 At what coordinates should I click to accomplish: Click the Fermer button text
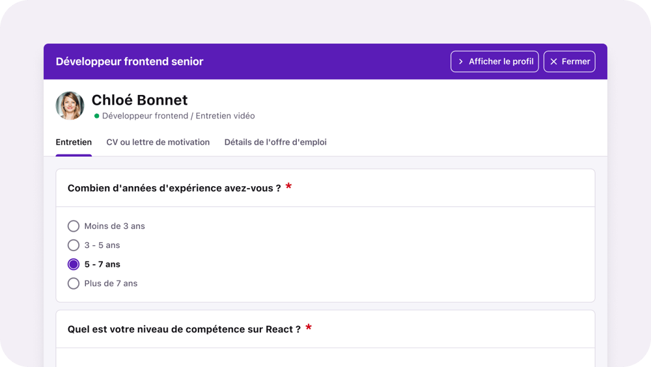coord(575,62)
